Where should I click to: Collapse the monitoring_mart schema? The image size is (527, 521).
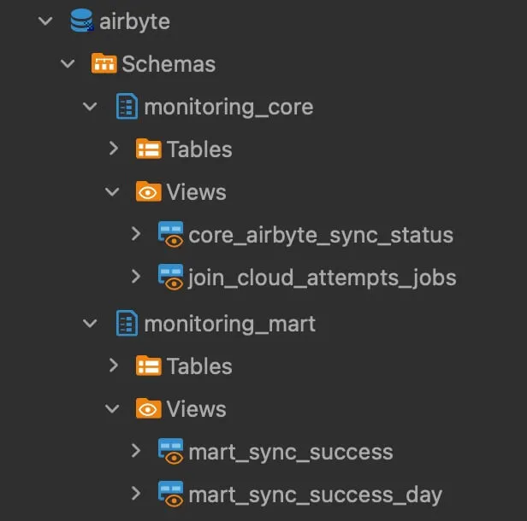[90, 323]
